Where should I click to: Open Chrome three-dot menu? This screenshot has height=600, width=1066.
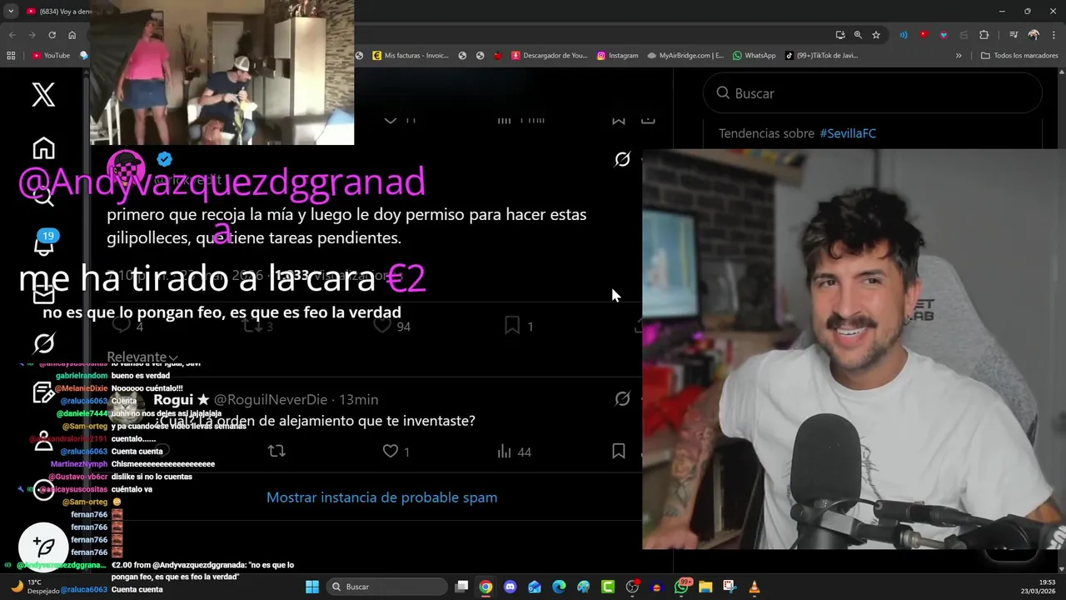pyautogui.click(x=1054, y=35)
